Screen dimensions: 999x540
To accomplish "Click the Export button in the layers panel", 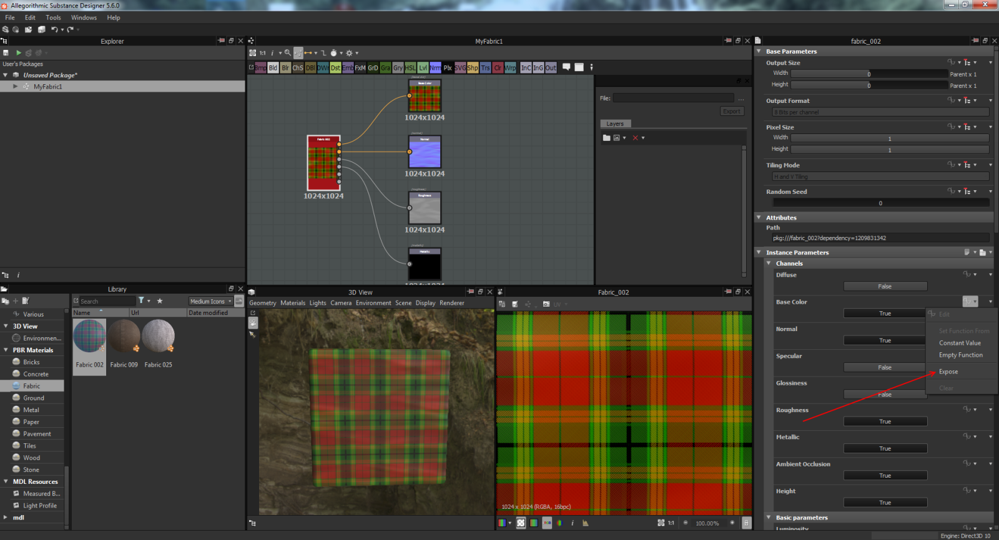I will (x=732, y=112).
